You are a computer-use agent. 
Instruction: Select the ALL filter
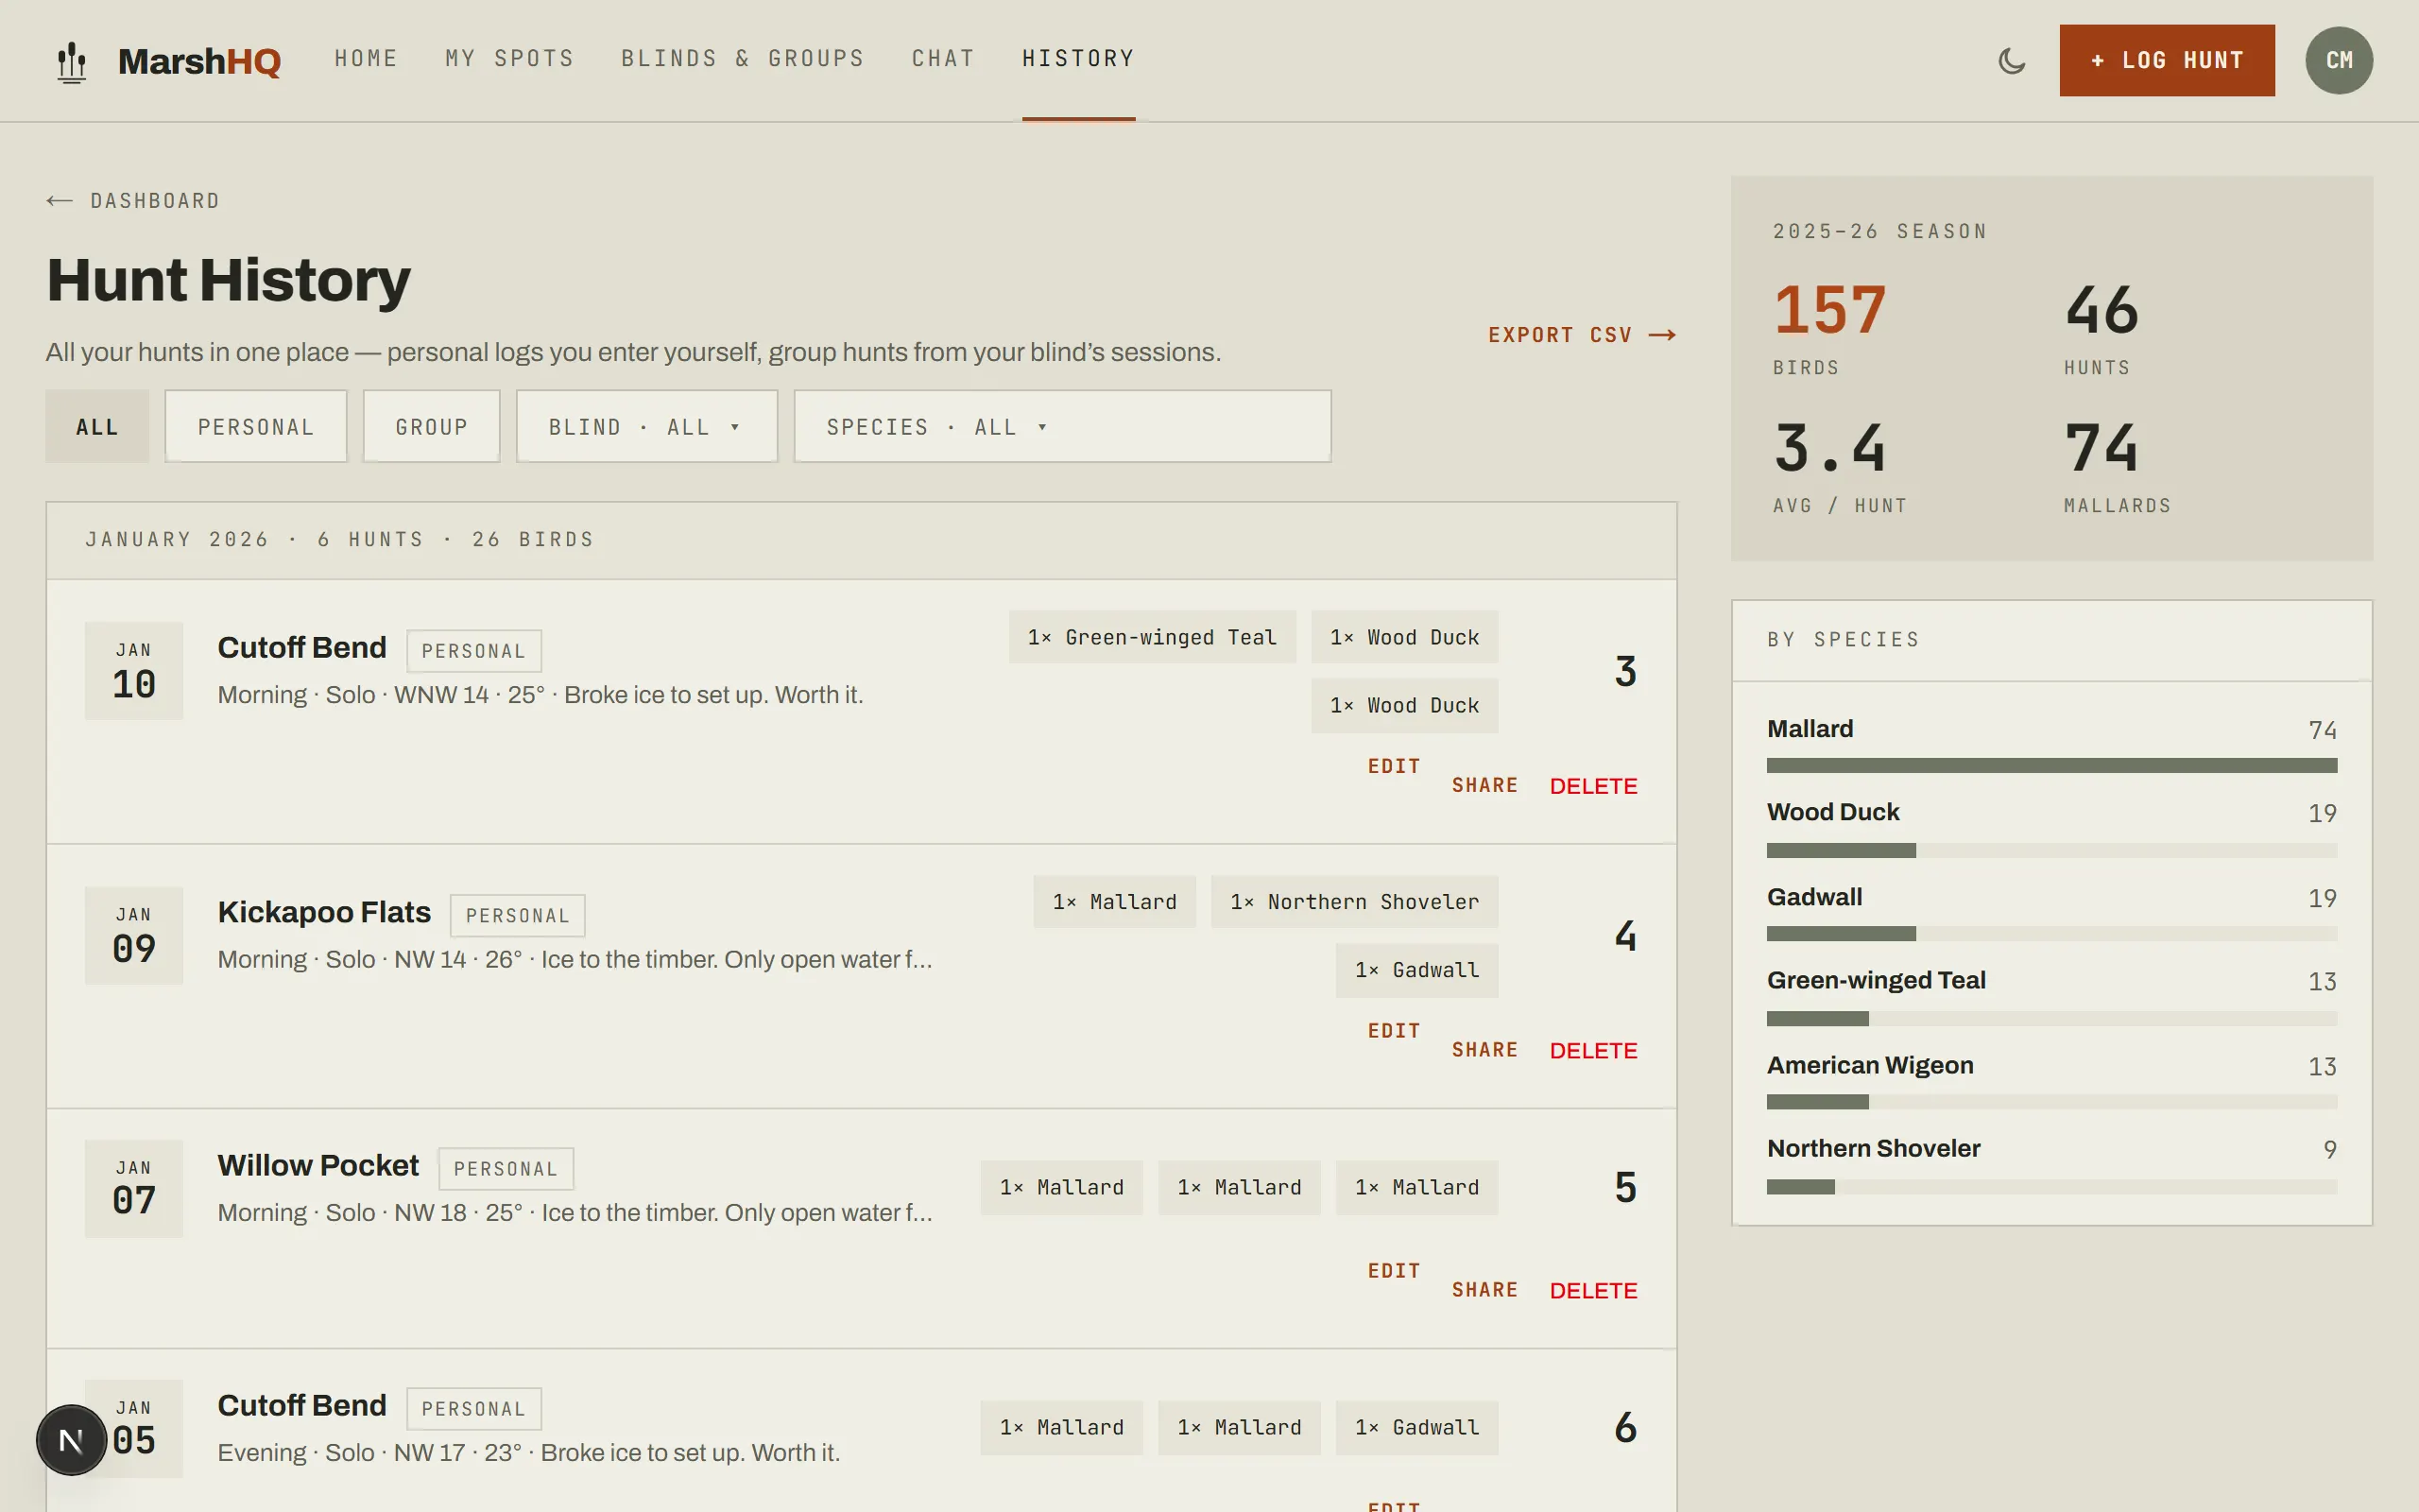point(97,426)
